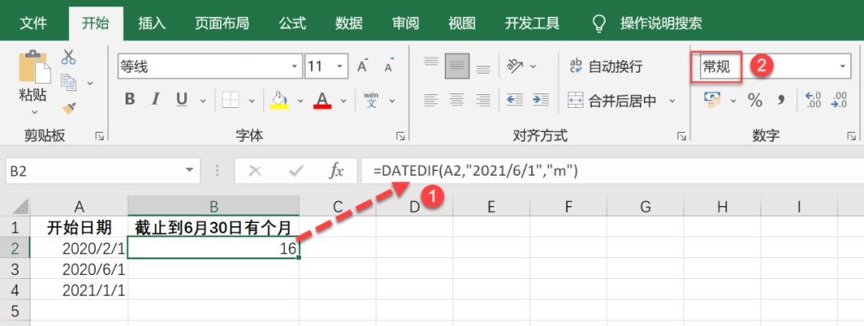Click the phonetic guide wén icon
The image size is (864, 326).
tap(371, 100)
